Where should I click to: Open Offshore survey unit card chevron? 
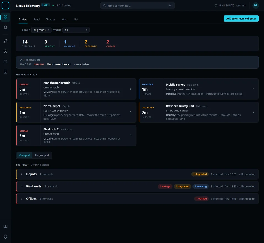tap(253, 112)
